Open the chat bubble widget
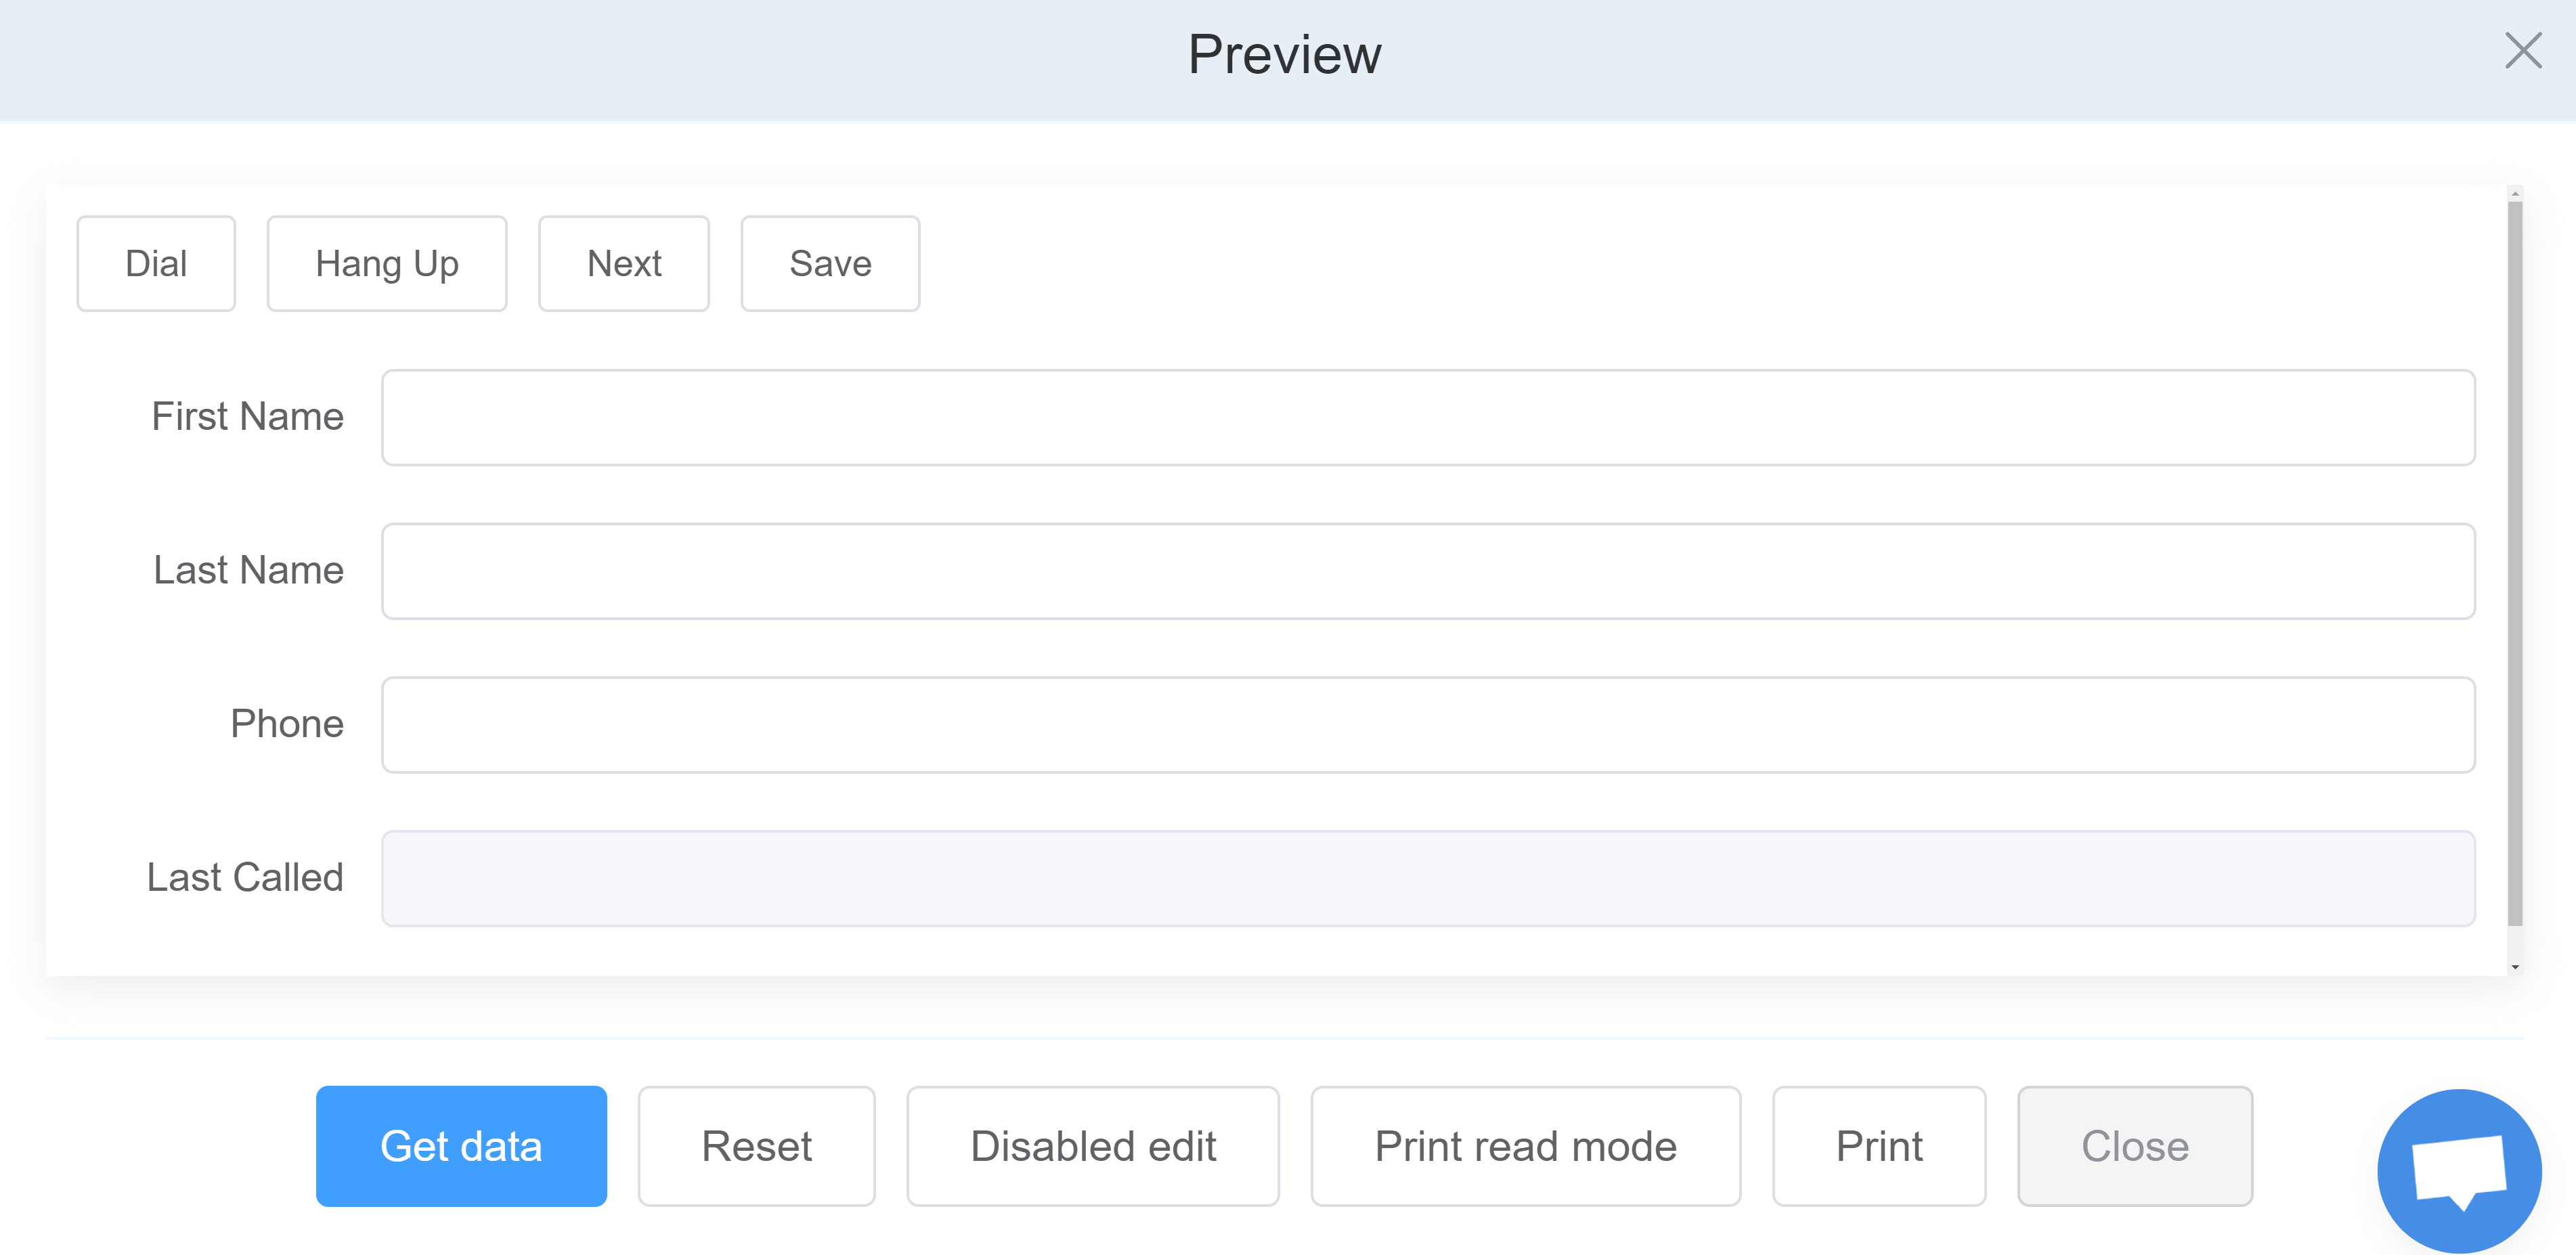This screenshot has width=2576, height=1255. point(2459,1170)
